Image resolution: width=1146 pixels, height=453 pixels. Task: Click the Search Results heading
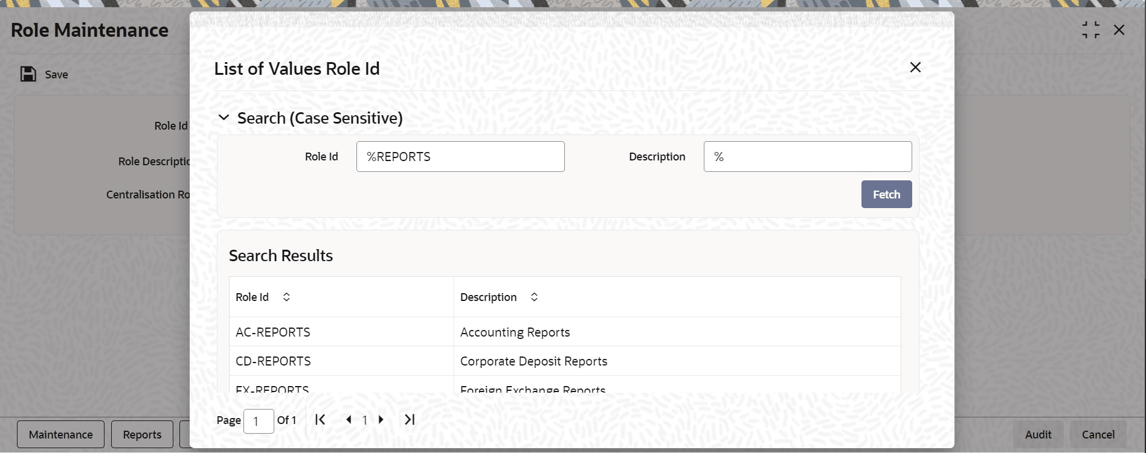coord(281,256)
